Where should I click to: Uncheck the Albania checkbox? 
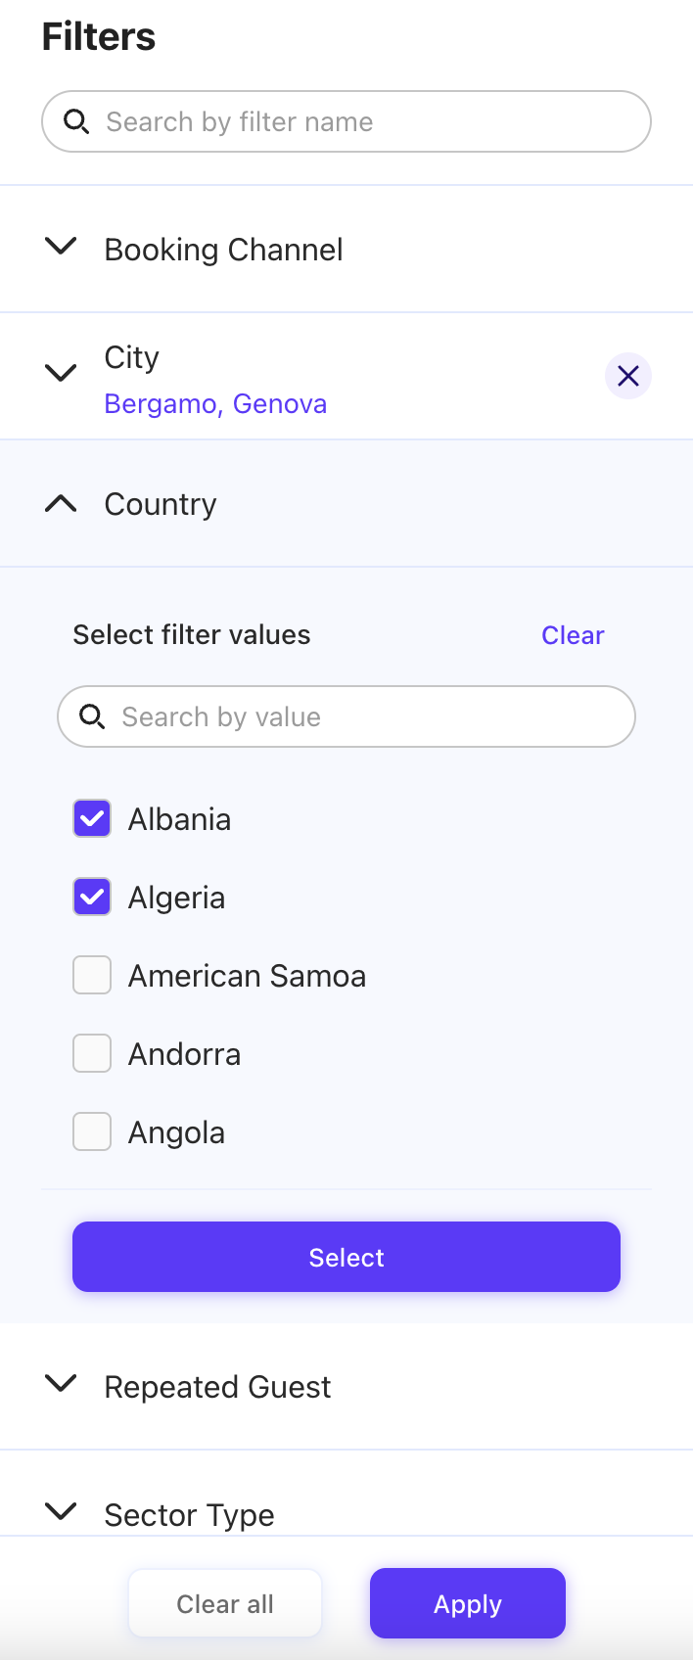[92, 818]
